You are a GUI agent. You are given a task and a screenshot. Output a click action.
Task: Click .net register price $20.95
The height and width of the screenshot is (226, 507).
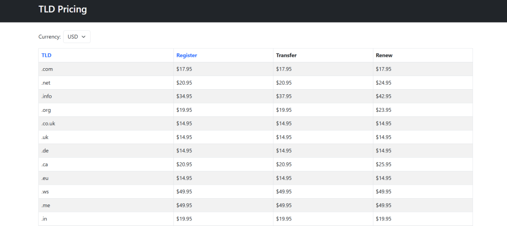(x=184, y=83)
